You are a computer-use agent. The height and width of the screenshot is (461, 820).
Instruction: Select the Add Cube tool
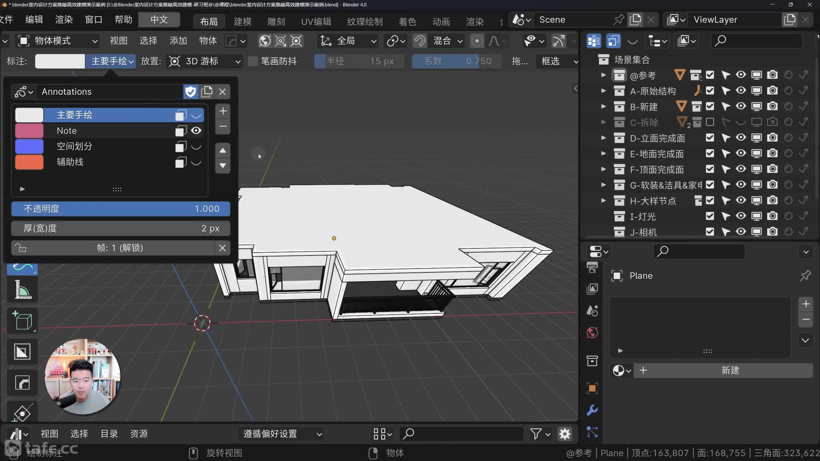pos(22,321)
